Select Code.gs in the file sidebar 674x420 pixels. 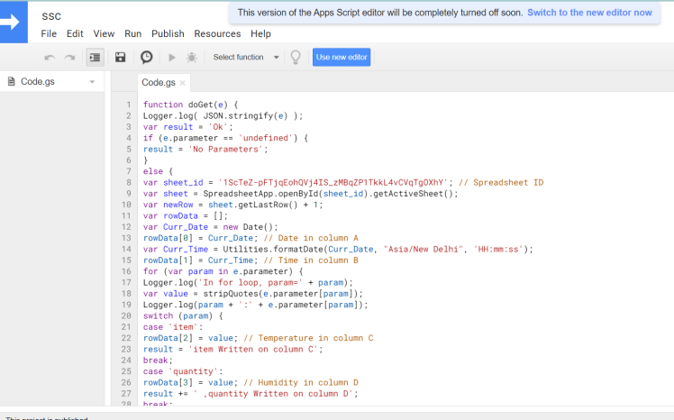(x=38, y=82)
